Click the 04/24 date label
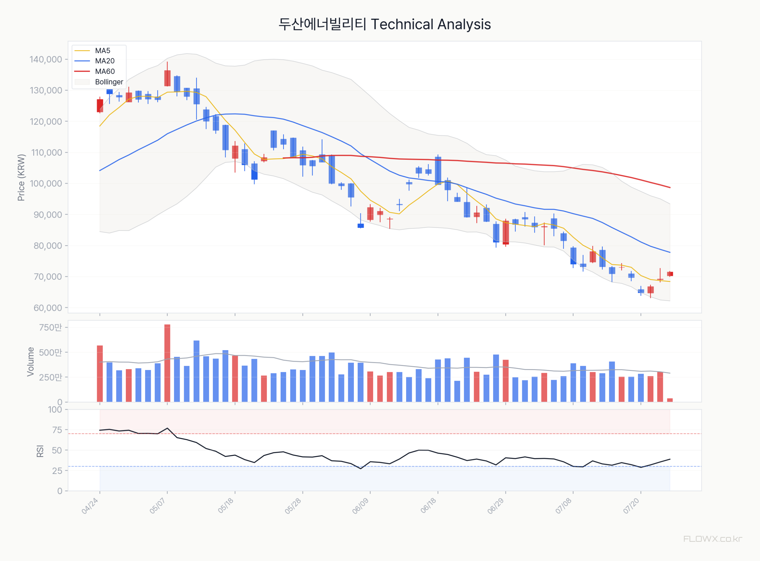Viewport: 760px width, 561px height. coord(90,506)
